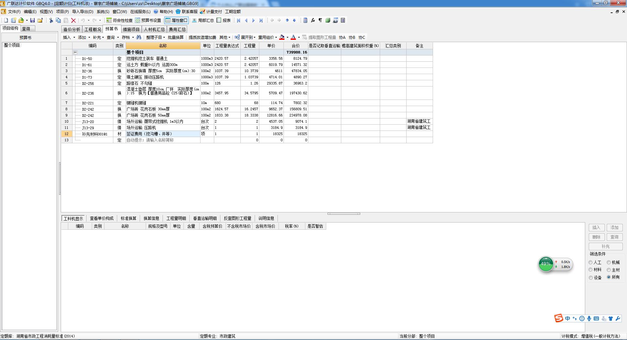Click the 名称 column header
Viewport: 627px width, 340px height.
coord(163,46)
